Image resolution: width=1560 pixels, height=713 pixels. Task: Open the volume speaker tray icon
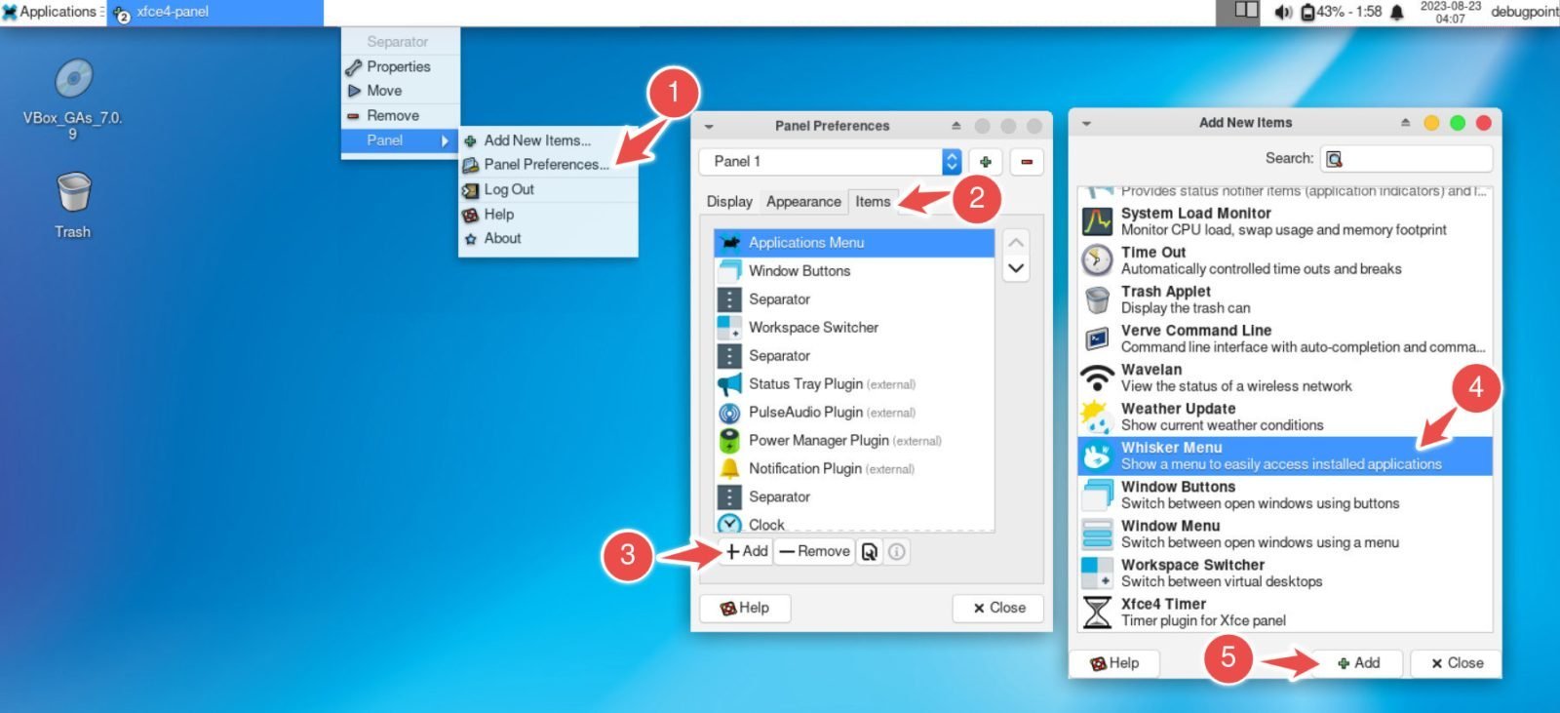click(x=1282, y=12)
